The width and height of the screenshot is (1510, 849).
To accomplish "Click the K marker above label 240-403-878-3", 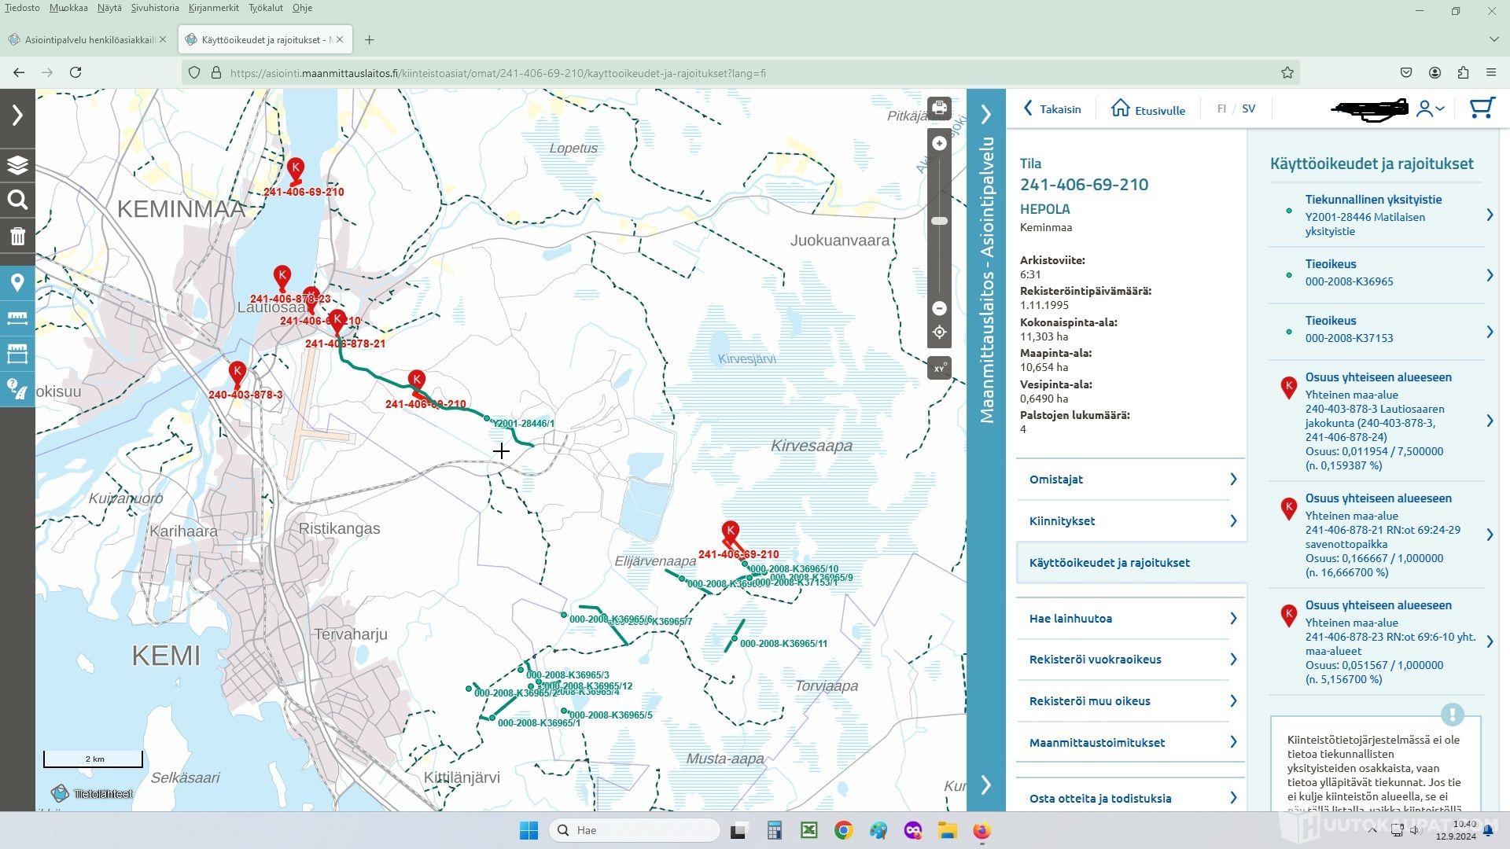I will (238, 372).
